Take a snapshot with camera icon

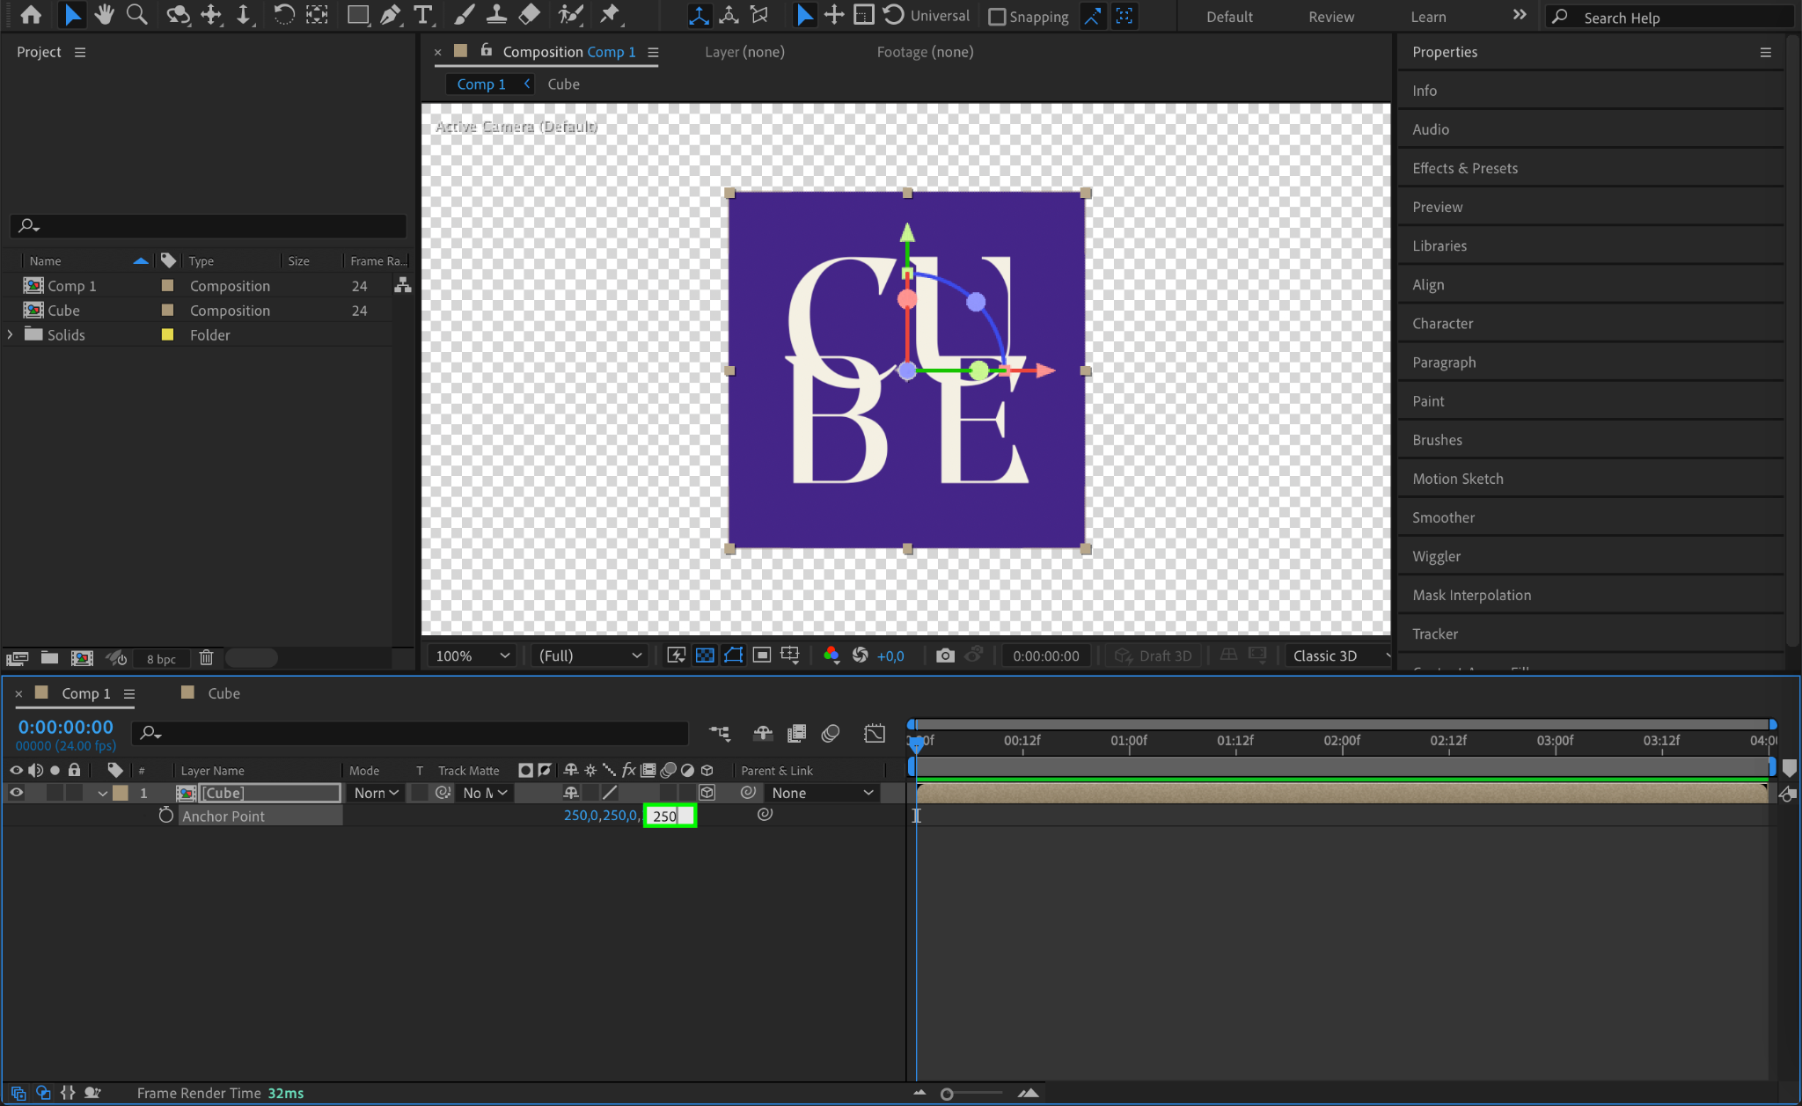pos(945,656)
